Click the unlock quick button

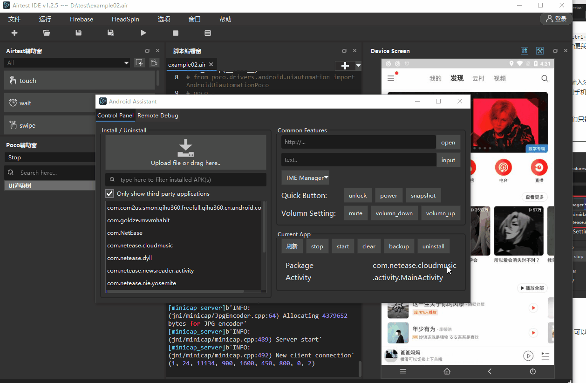[x=358, y=196]
